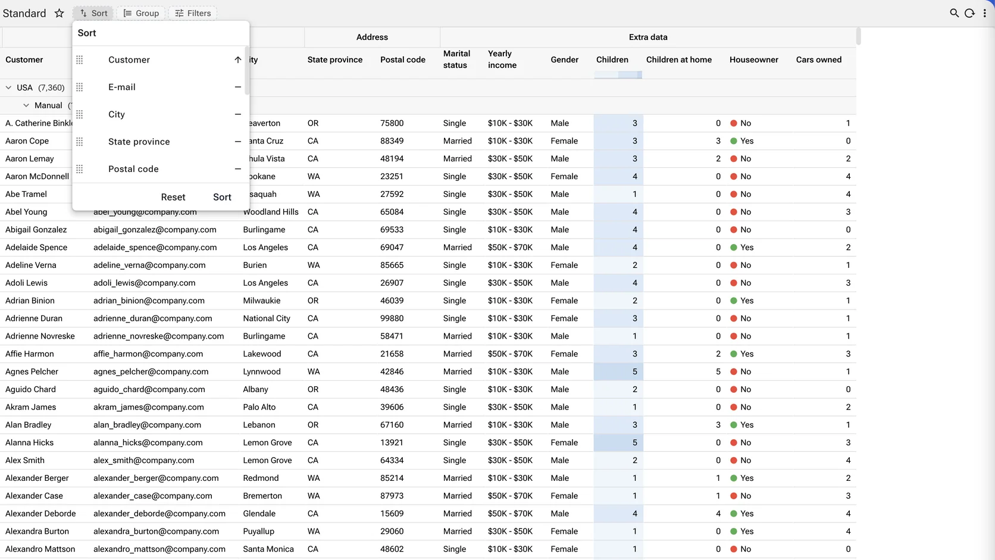Select E-mail in the sort list

[x=122, y=87]
